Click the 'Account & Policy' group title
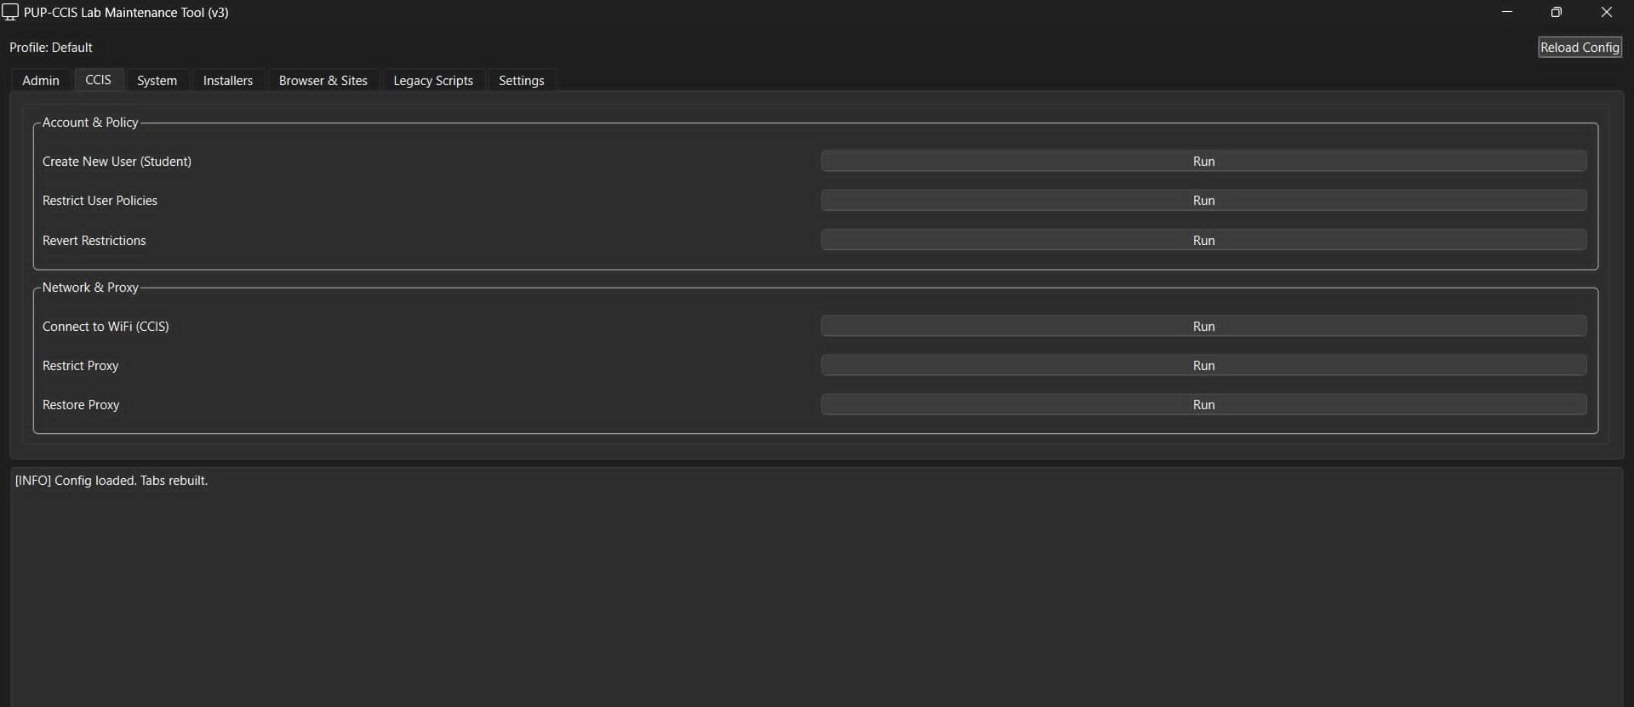This screenshot has width=1634, height=707. [90, 123]
